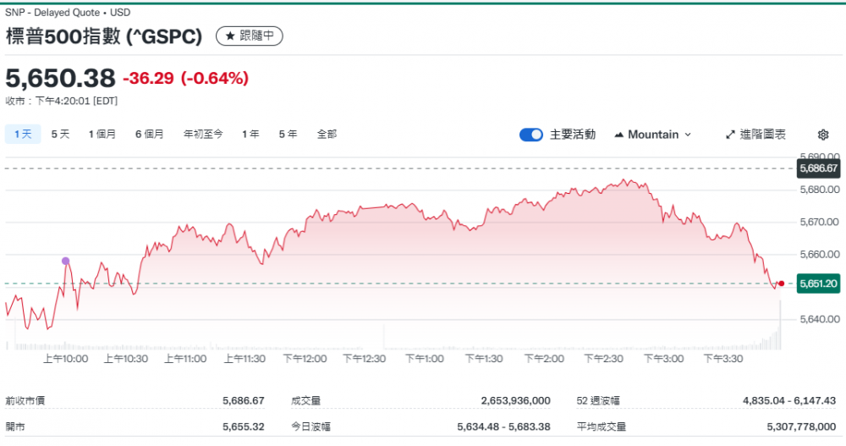Click the star icon in the follow button

pyautogui.click(x=229, y=36)
